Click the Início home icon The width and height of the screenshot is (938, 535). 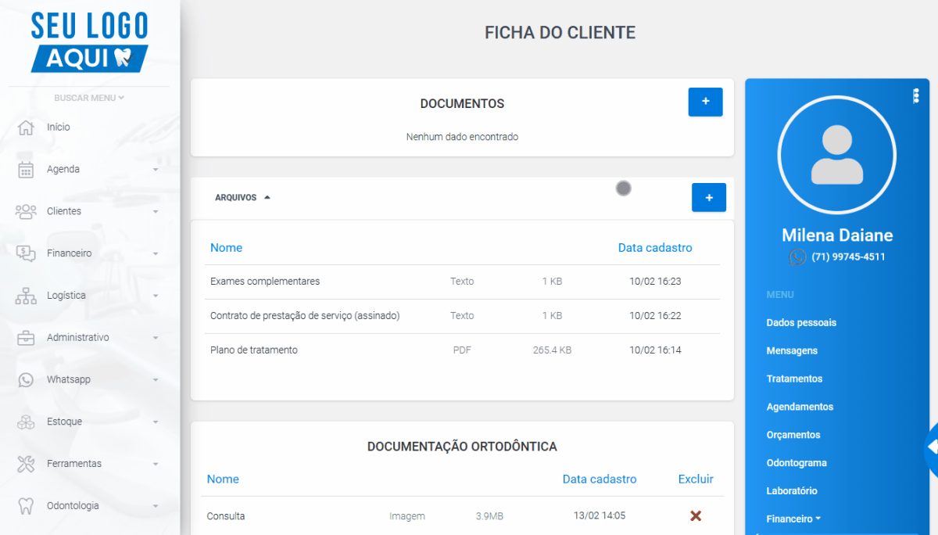pos(26,127)
